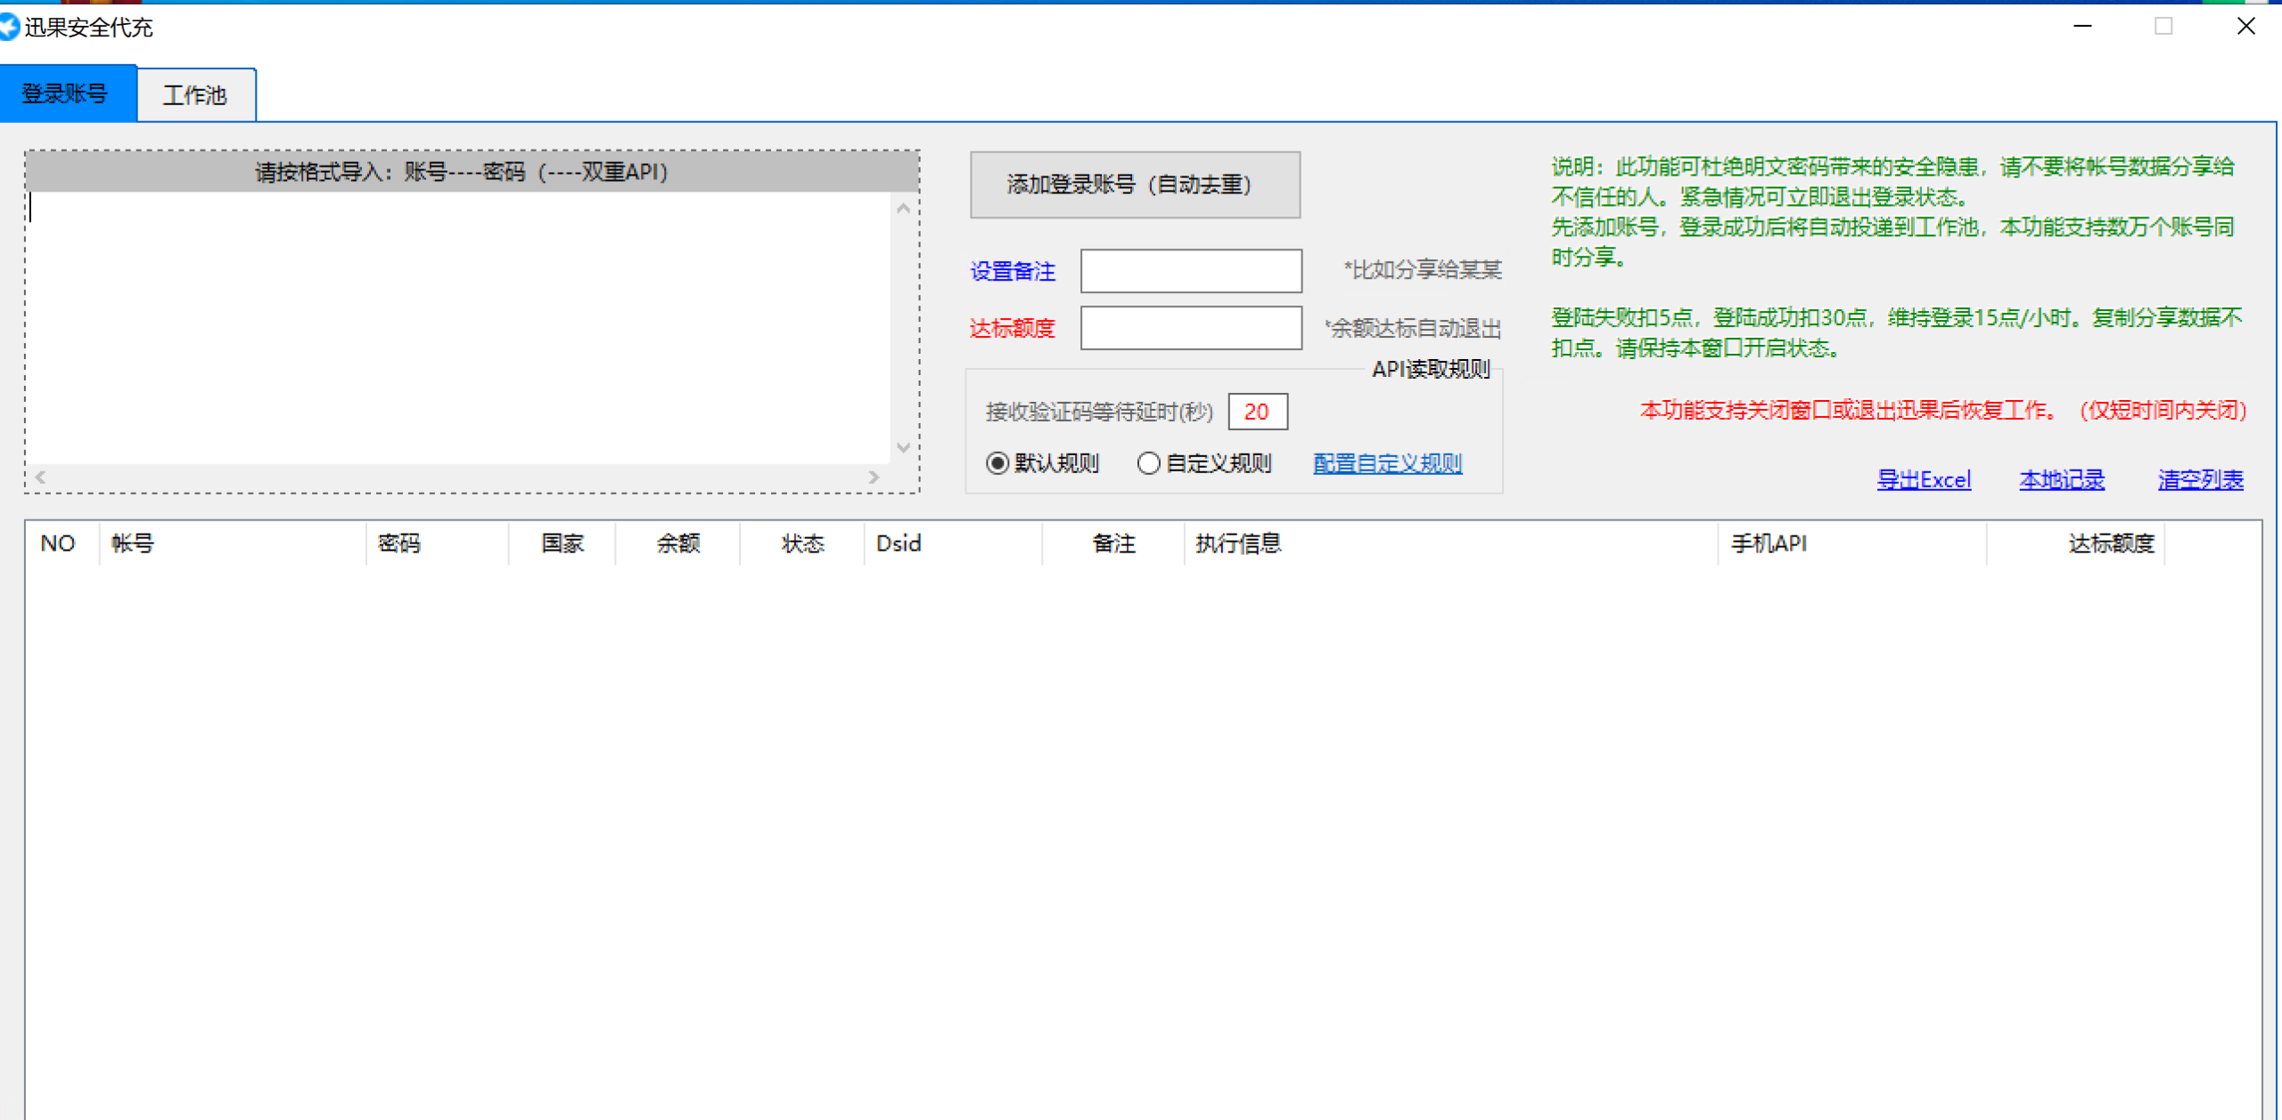Screen dimensions: 2282x1120
Task: Click the import area scroll left arrow
Action: click(x=41, y=478)
